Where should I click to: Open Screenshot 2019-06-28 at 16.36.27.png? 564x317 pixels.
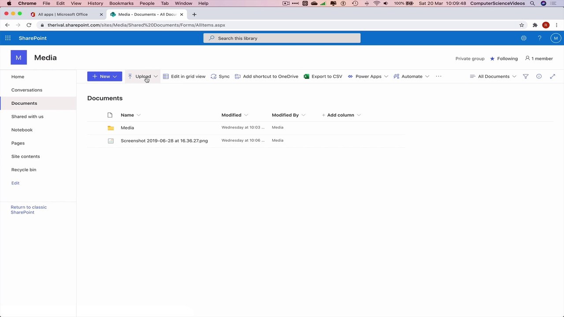164,141
